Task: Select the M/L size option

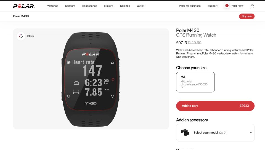Action: [195, 82]
